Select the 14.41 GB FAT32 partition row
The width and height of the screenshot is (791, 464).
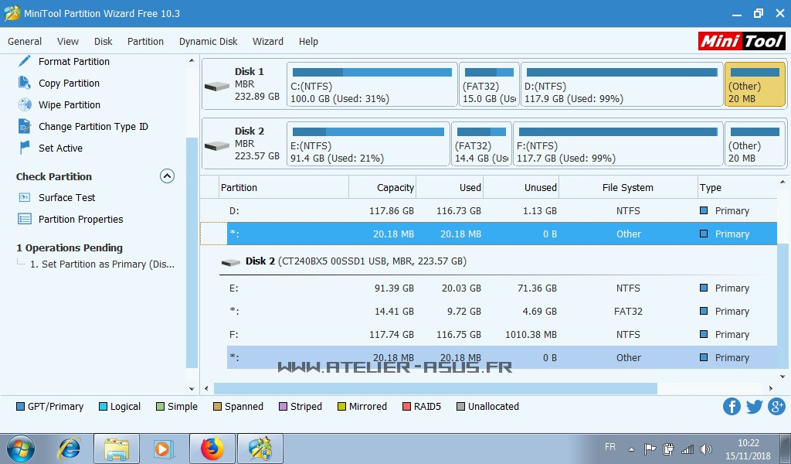click(x=488, y=311)
